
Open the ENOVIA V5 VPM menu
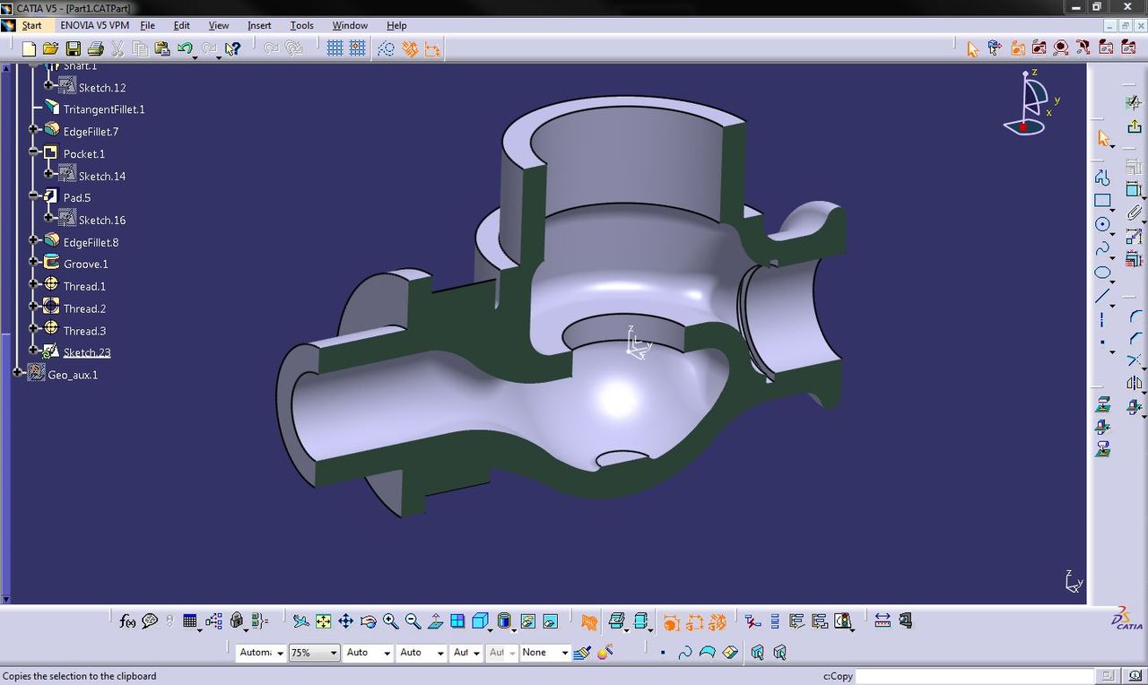point(95,25)
